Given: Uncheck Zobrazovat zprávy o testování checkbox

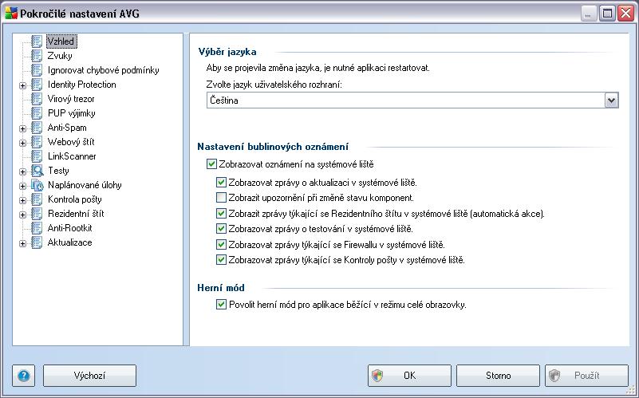Looking at the screenshot, I should coord(221,229).
